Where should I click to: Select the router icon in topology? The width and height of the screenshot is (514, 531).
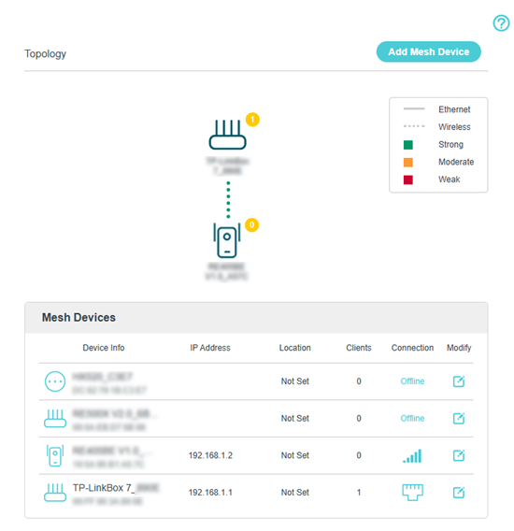tap(227, 135)
